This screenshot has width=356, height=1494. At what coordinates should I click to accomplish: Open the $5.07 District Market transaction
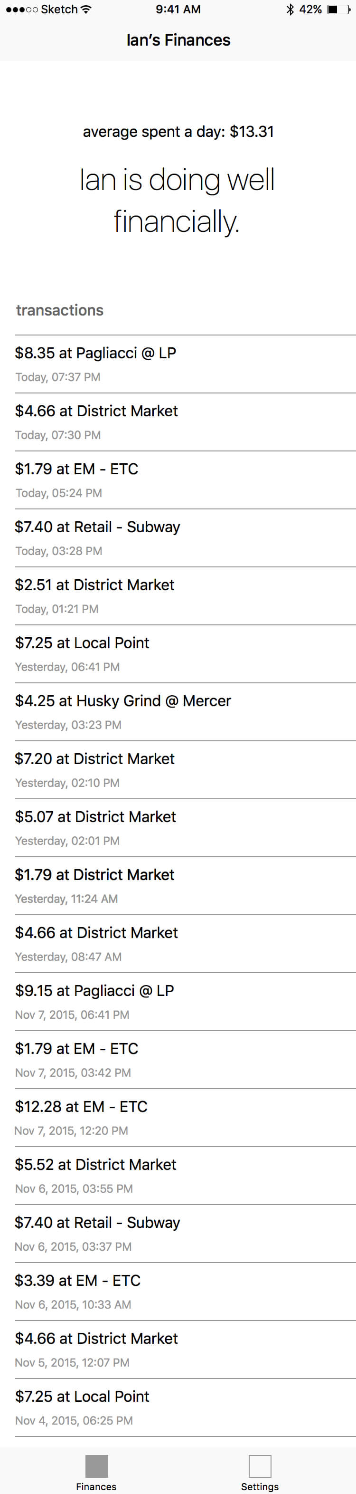[x=185, y=828]
